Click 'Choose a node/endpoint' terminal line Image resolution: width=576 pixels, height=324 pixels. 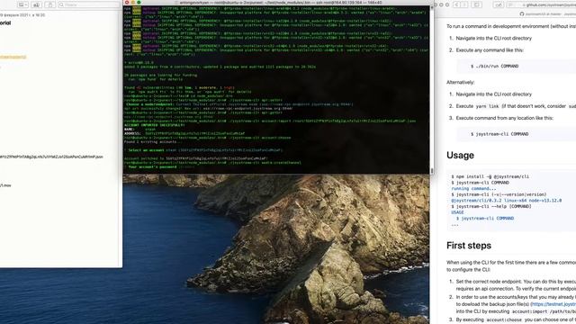tap(149, 104)
